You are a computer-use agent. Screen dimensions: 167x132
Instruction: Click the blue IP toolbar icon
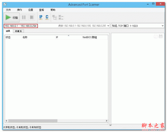(41, 17)
